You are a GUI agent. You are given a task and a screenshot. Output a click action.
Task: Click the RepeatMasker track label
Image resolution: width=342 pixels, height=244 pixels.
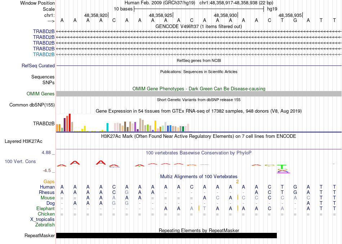pyautogui.click(x=40, y=235)
